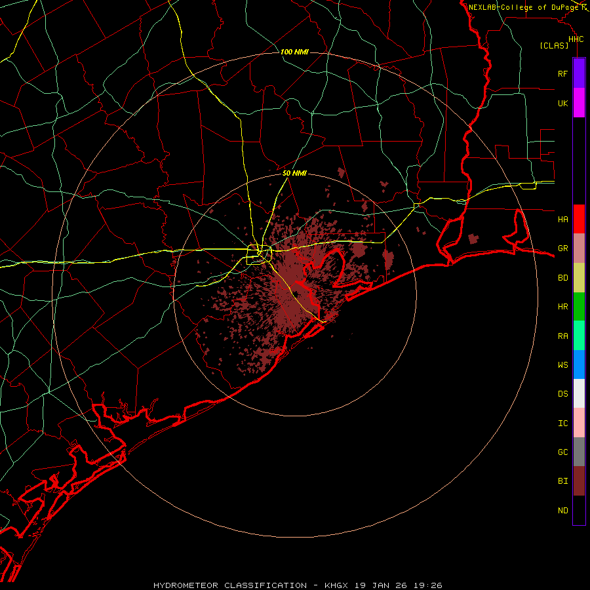Select the GC gray legend swatch

click(x=579, y=452)
